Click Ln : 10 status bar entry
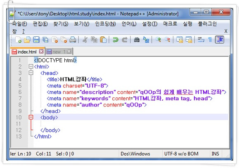 [x=24, y=154]
